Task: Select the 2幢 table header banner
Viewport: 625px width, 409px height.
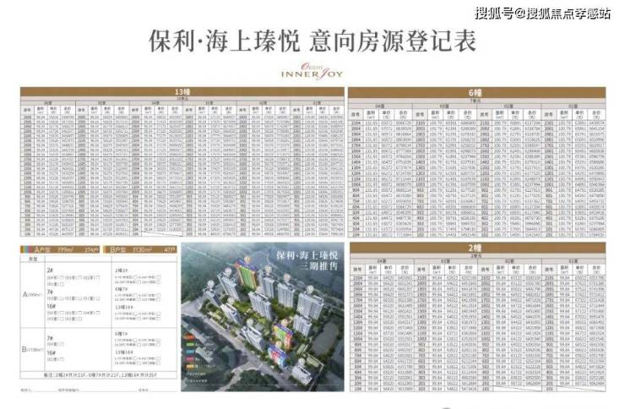Action: point(477,248)
